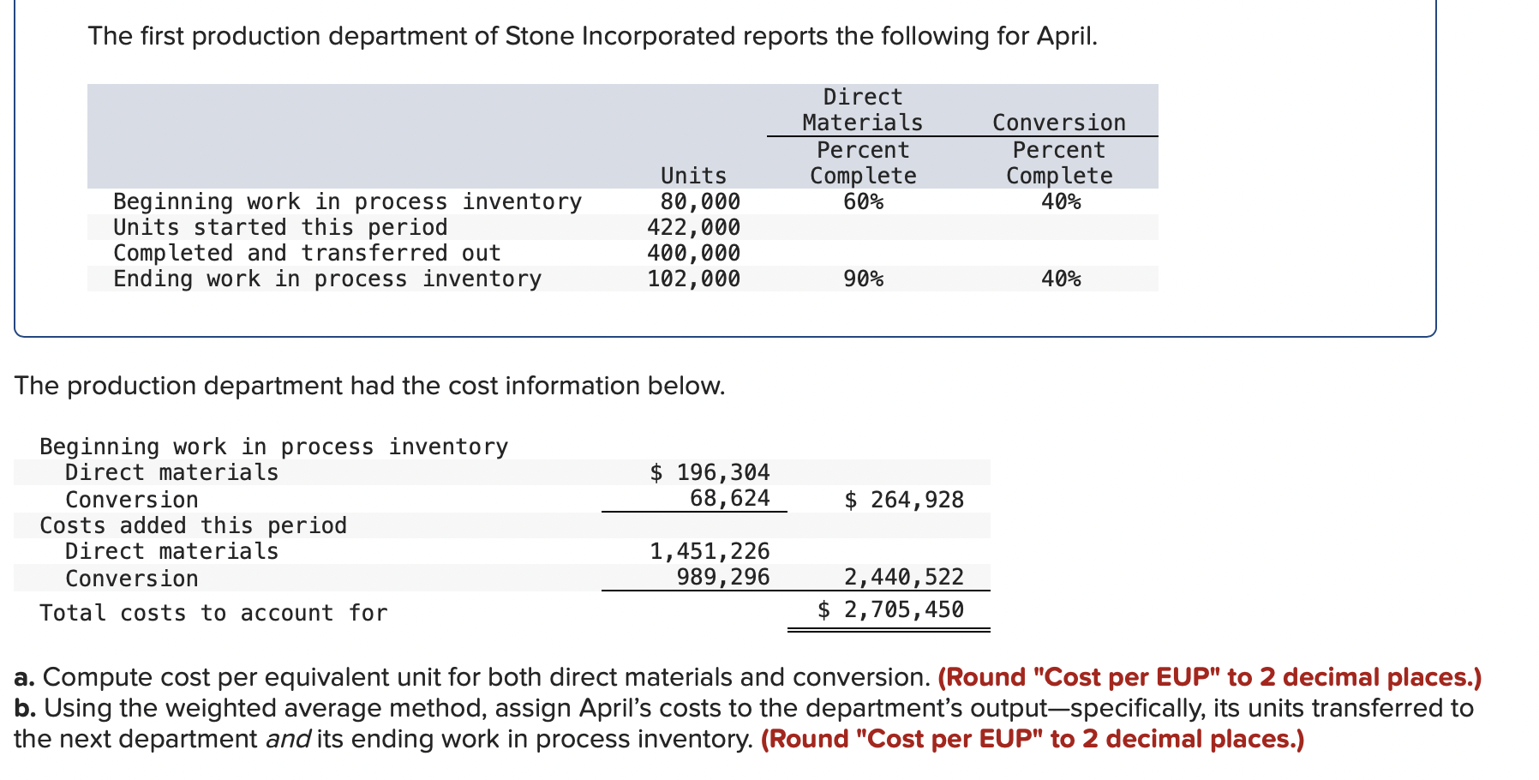The height and width of the screenshot is (780, 1539).
Task: Click beginning inventory 40% conversion percent
Action: click(x=1061, y=201)
